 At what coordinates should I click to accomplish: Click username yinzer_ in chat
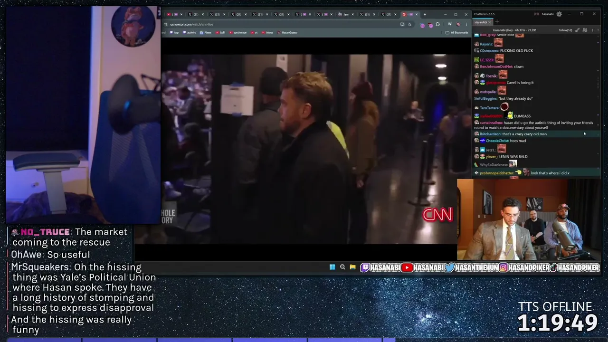[x=491, y=156]
